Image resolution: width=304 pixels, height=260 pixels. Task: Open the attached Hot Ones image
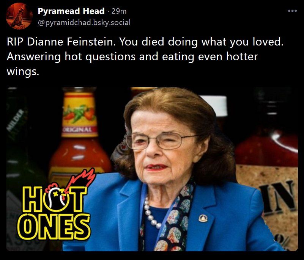[152, 169]
